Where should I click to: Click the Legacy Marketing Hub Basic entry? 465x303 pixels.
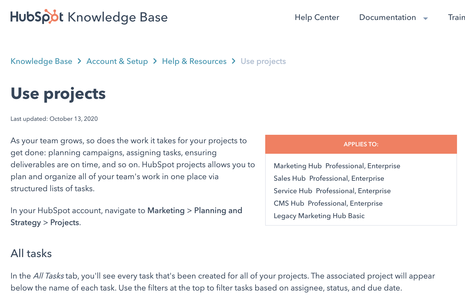click(319, 216)
